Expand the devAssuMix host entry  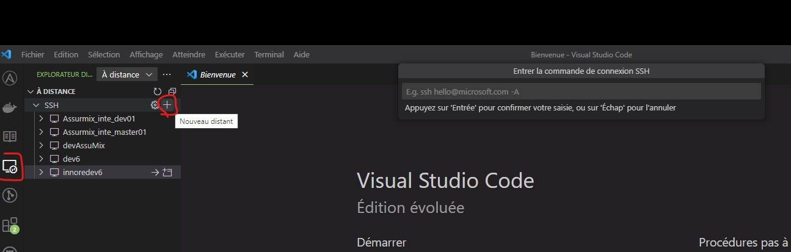(41, 145)
